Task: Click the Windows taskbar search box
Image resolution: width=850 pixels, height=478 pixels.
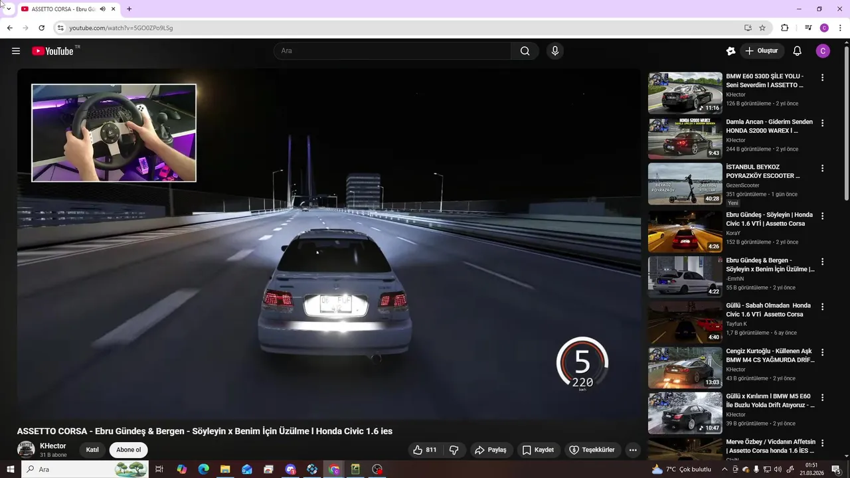Action: [x=86, y=469]
